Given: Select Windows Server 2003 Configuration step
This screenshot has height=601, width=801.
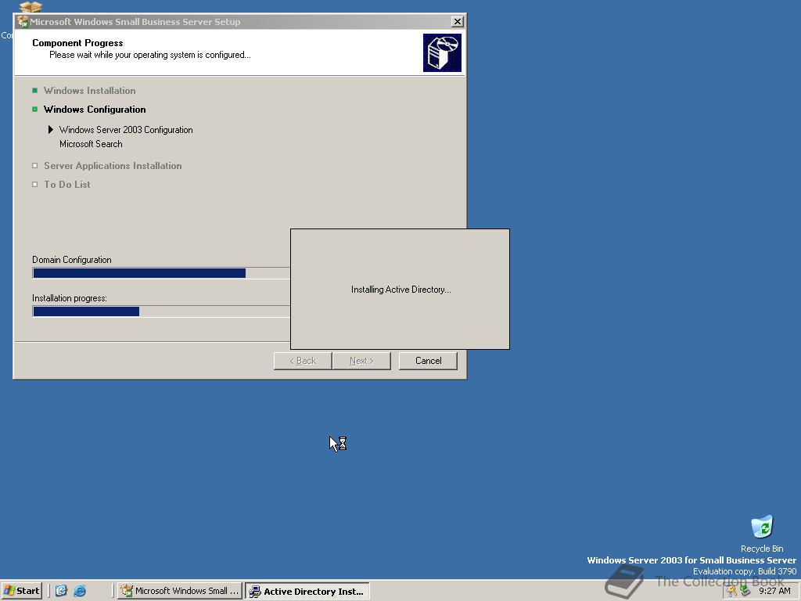Looking at the screenshot, I should [x=126, y=130].
